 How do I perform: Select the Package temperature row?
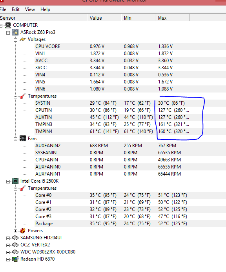pos(130,224)
